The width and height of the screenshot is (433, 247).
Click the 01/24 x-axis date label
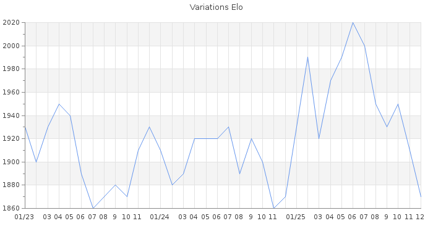coord(160,217)
